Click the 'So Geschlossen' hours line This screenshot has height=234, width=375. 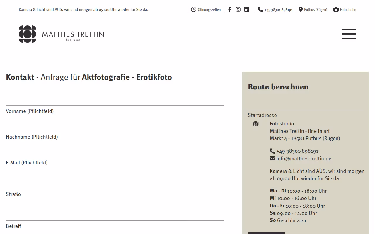pyautogui.click(x=288, y=221)
